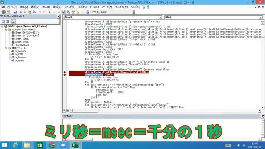Click the View Microsoft Excel toolbar icon
This screenshot has height=149, width=265.
[4, 12]
